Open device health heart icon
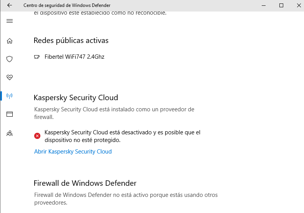The height and width of the screenshot is (213, 304). pos(10,78)
